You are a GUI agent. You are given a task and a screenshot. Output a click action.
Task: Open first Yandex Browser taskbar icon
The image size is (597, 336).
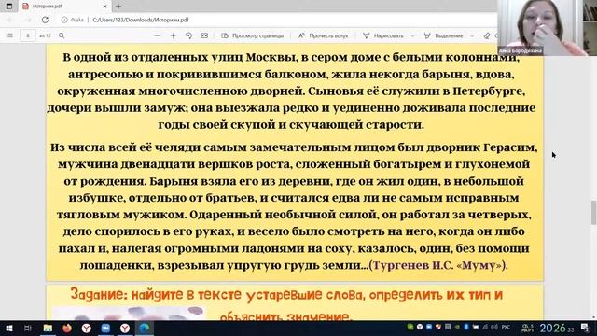pyautogui.click(x=87, y=328)
